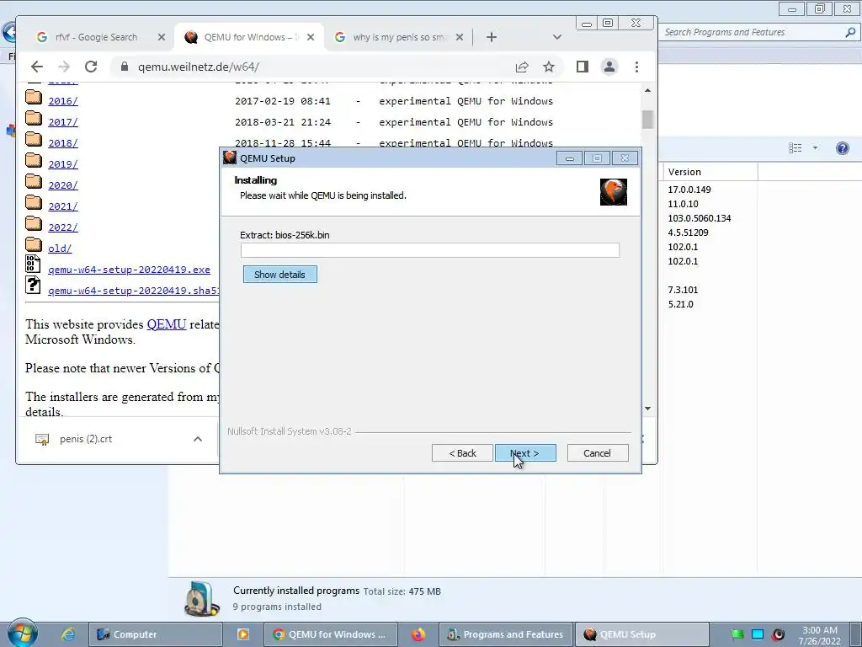Click Show details in QEMU Setup
Viewport: 862px width, 647px height.
279,274
